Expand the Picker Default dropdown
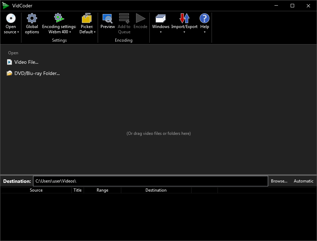This screenshot has width=317, height=241. point(95,32)
